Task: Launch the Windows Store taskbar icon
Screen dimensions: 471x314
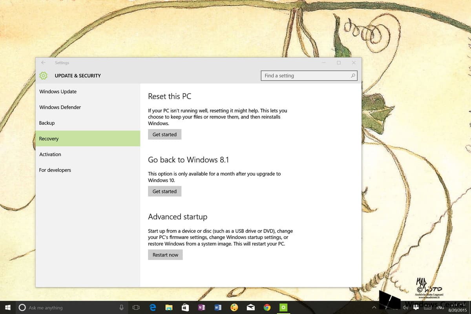Action: tap(185, 308)
